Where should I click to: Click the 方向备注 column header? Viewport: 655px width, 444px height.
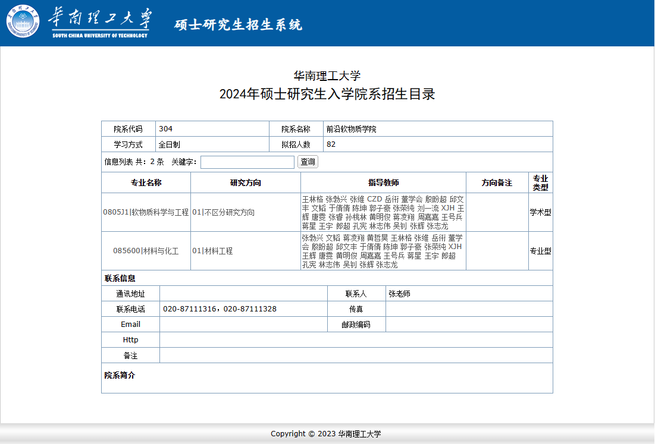pyautogui.click(x=497, y=183)
